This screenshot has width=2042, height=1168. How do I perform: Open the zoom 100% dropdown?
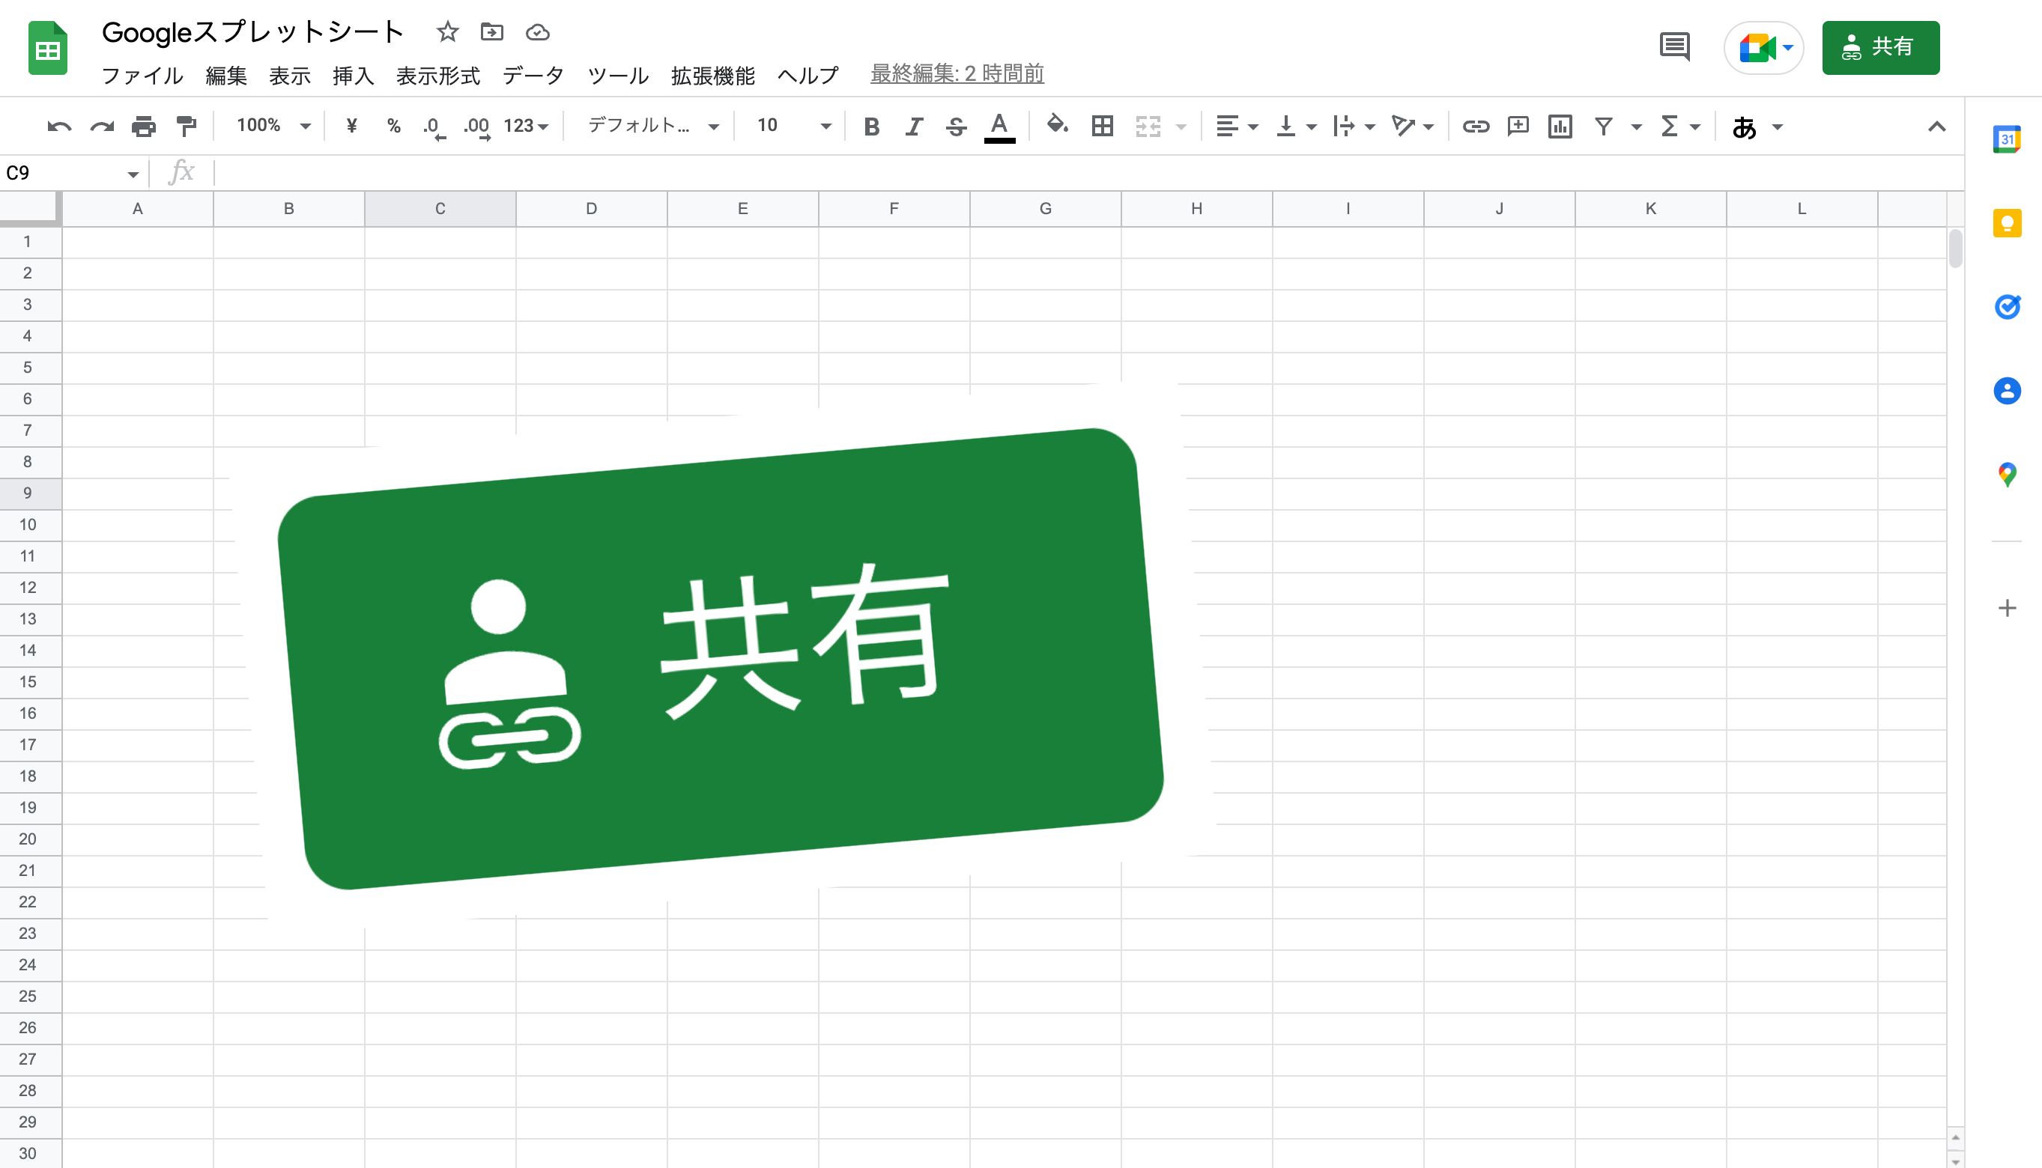273,125
